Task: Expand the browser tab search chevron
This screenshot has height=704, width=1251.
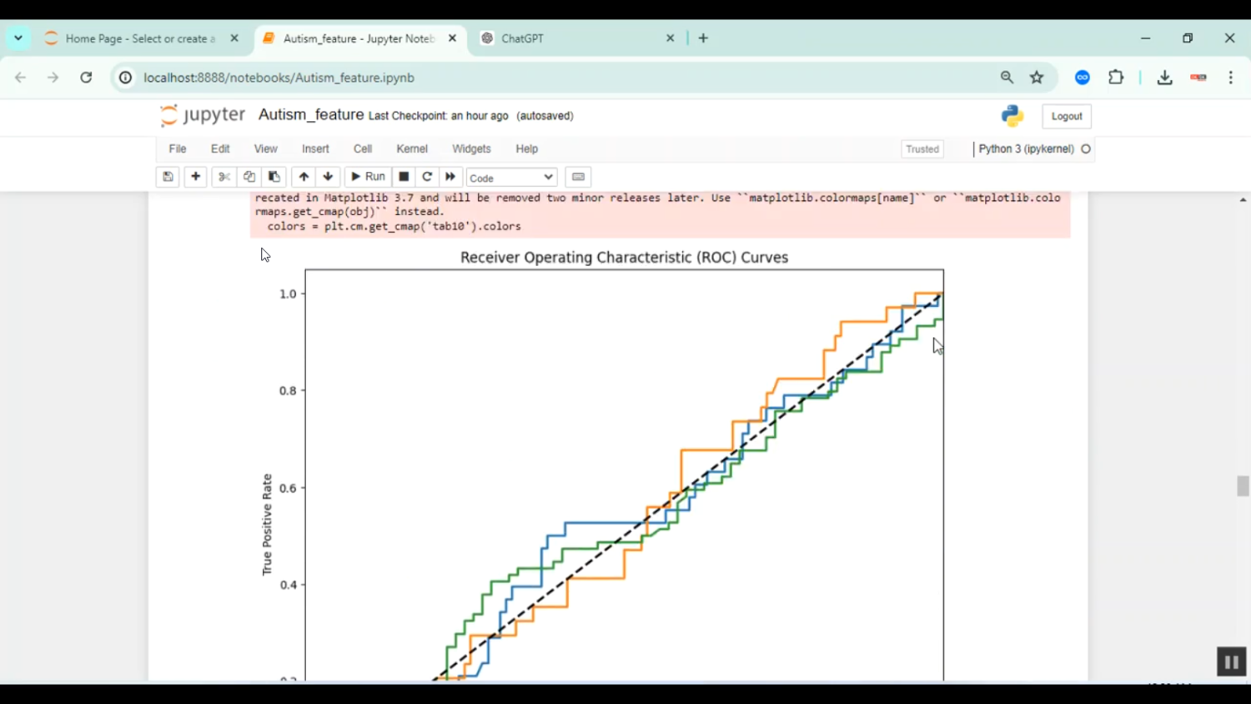Action: [18, 38]
